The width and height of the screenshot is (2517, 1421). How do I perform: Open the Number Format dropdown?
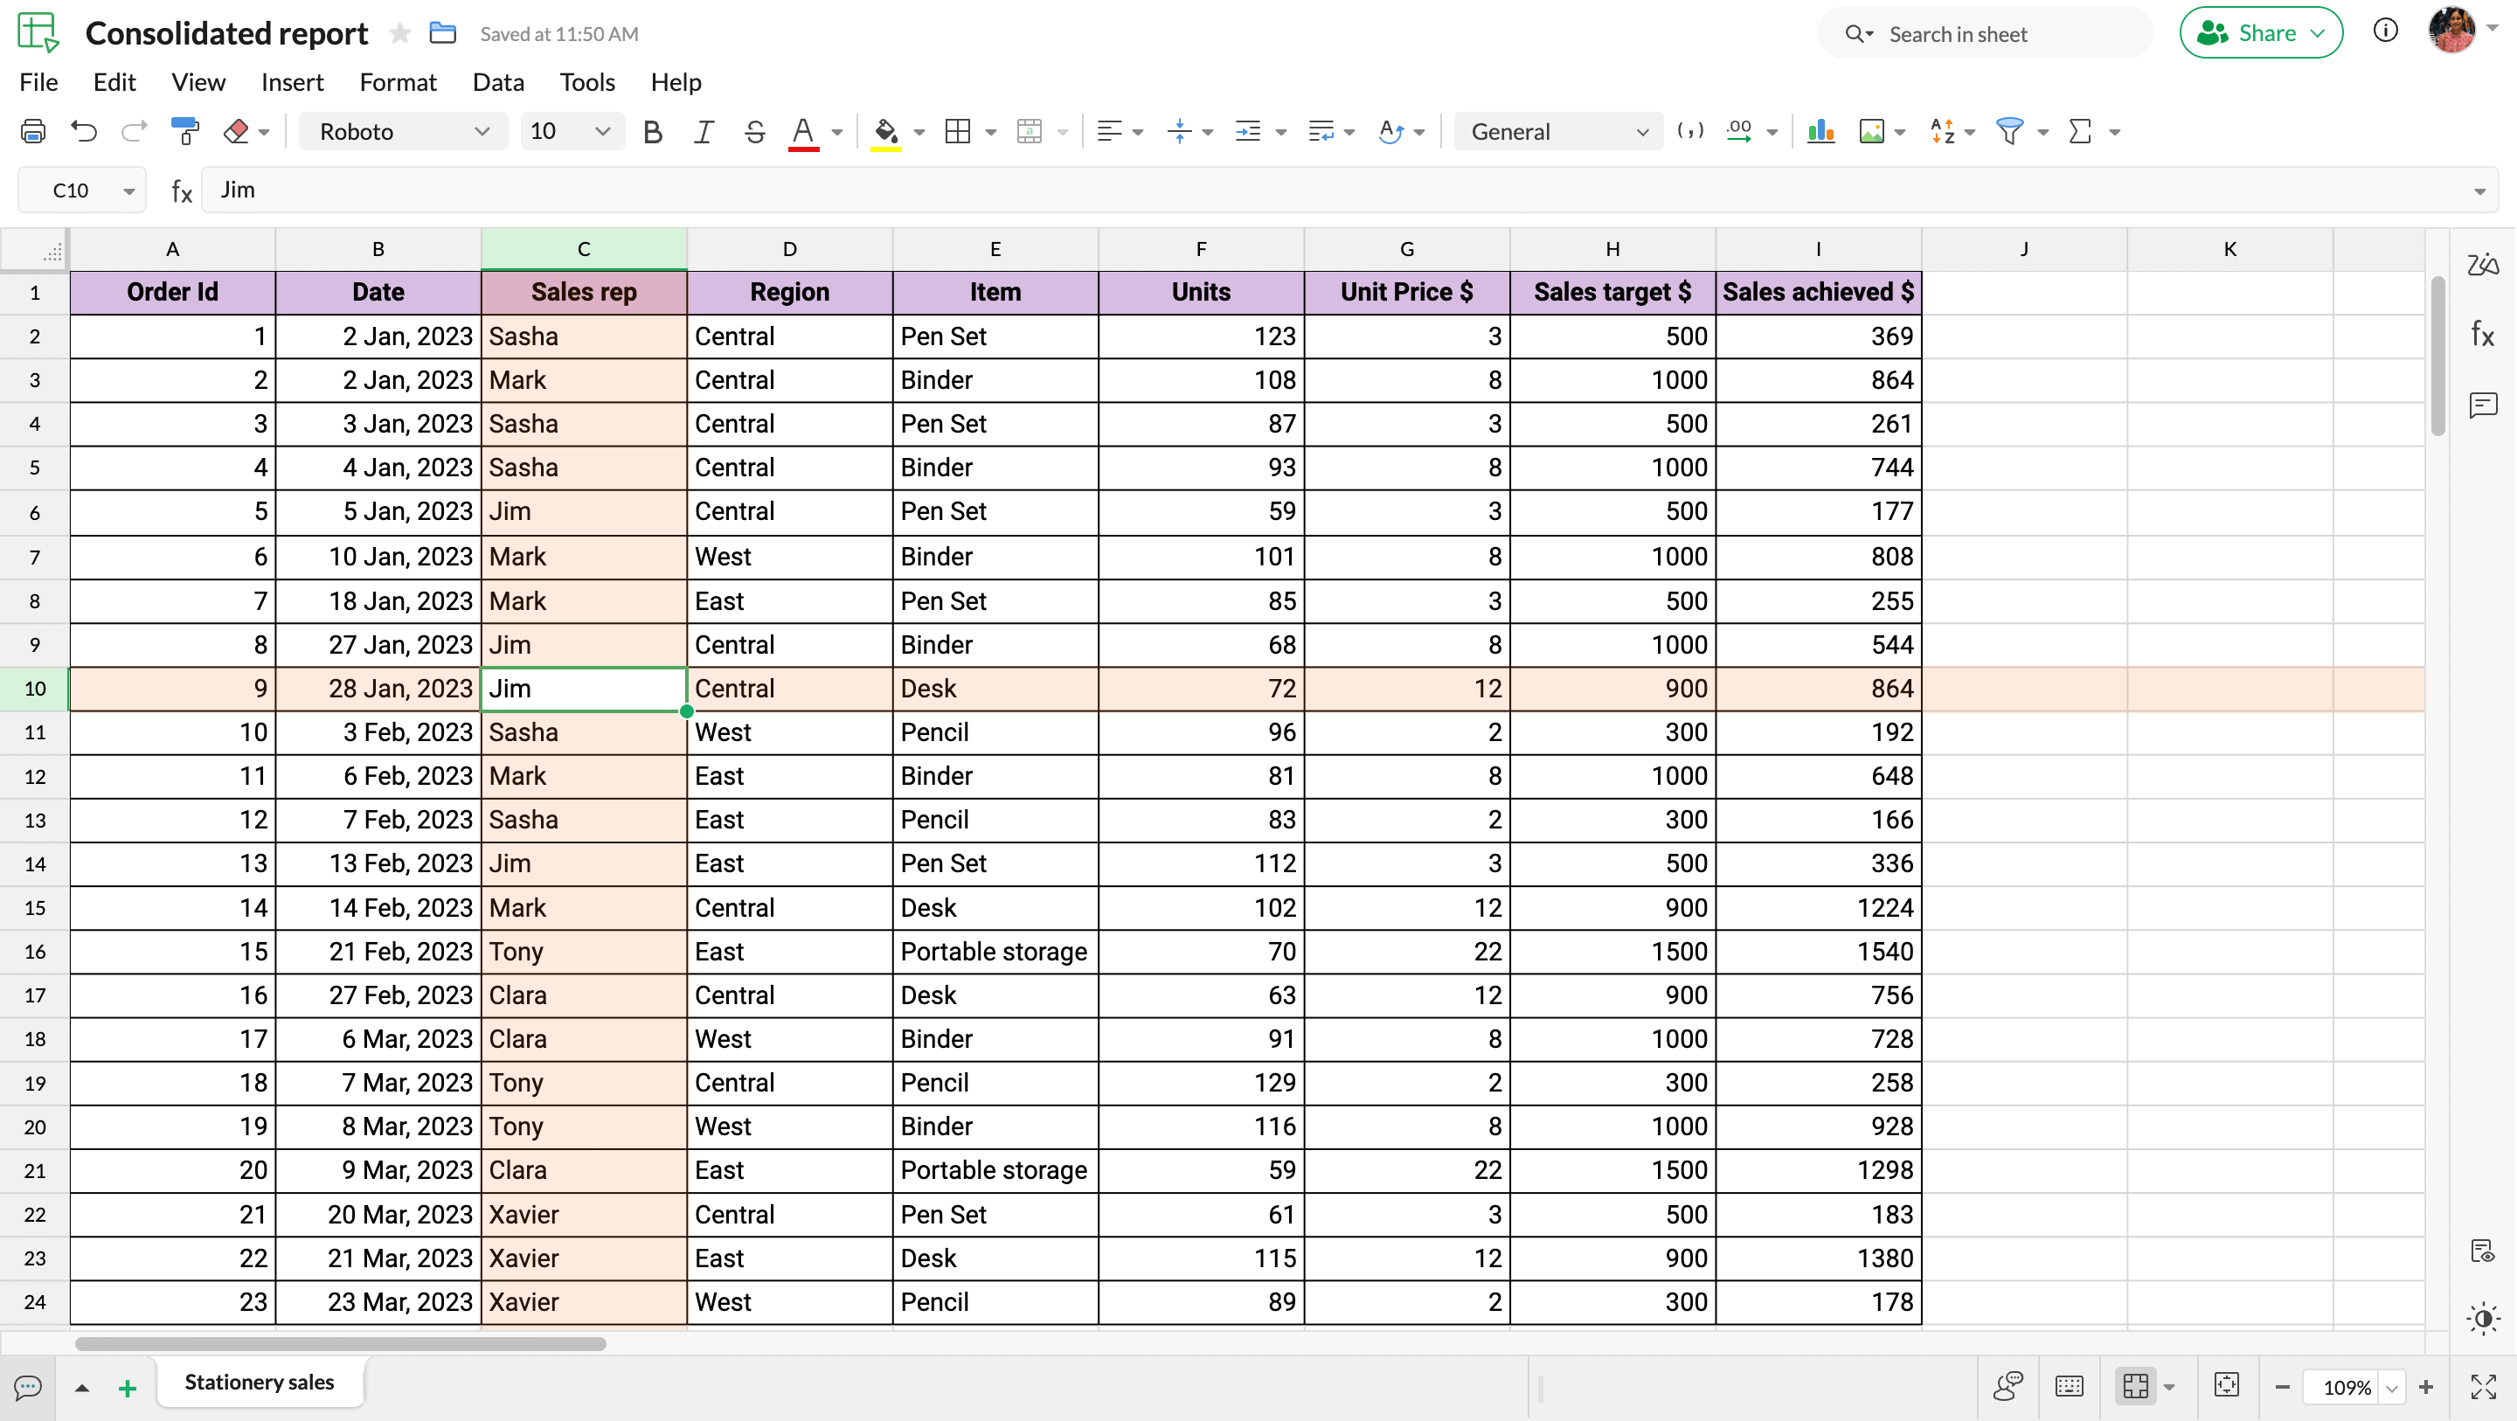[1556, 131]
